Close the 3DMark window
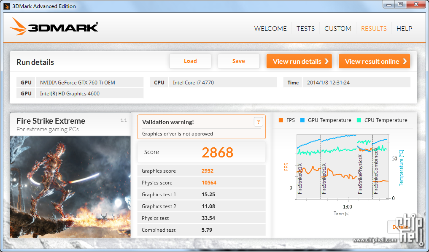 pos(416,4)
